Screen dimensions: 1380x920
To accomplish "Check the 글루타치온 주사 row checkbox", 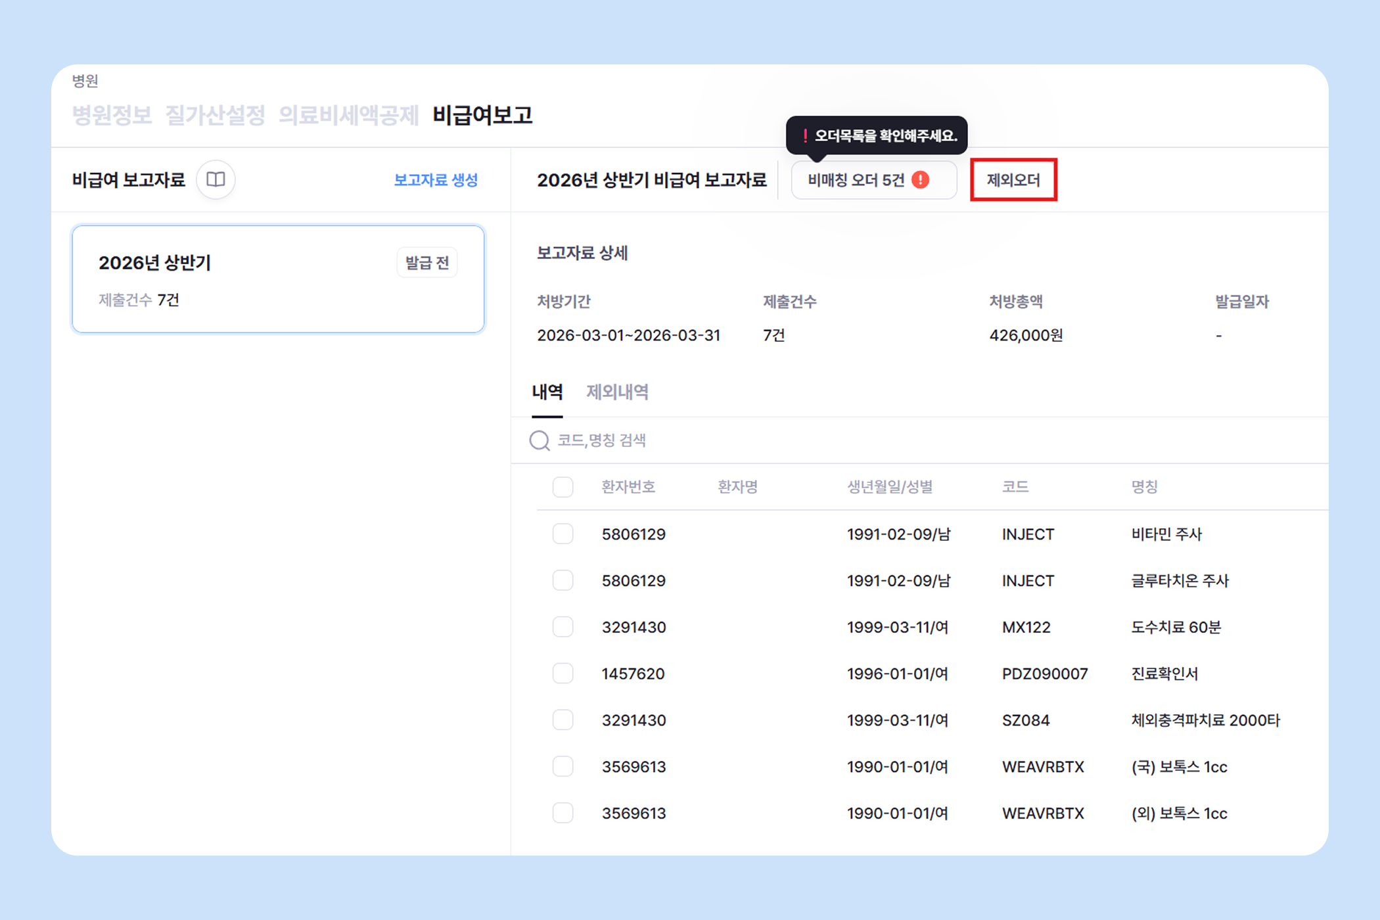I will pyautogui.click(x=563, y=580).
